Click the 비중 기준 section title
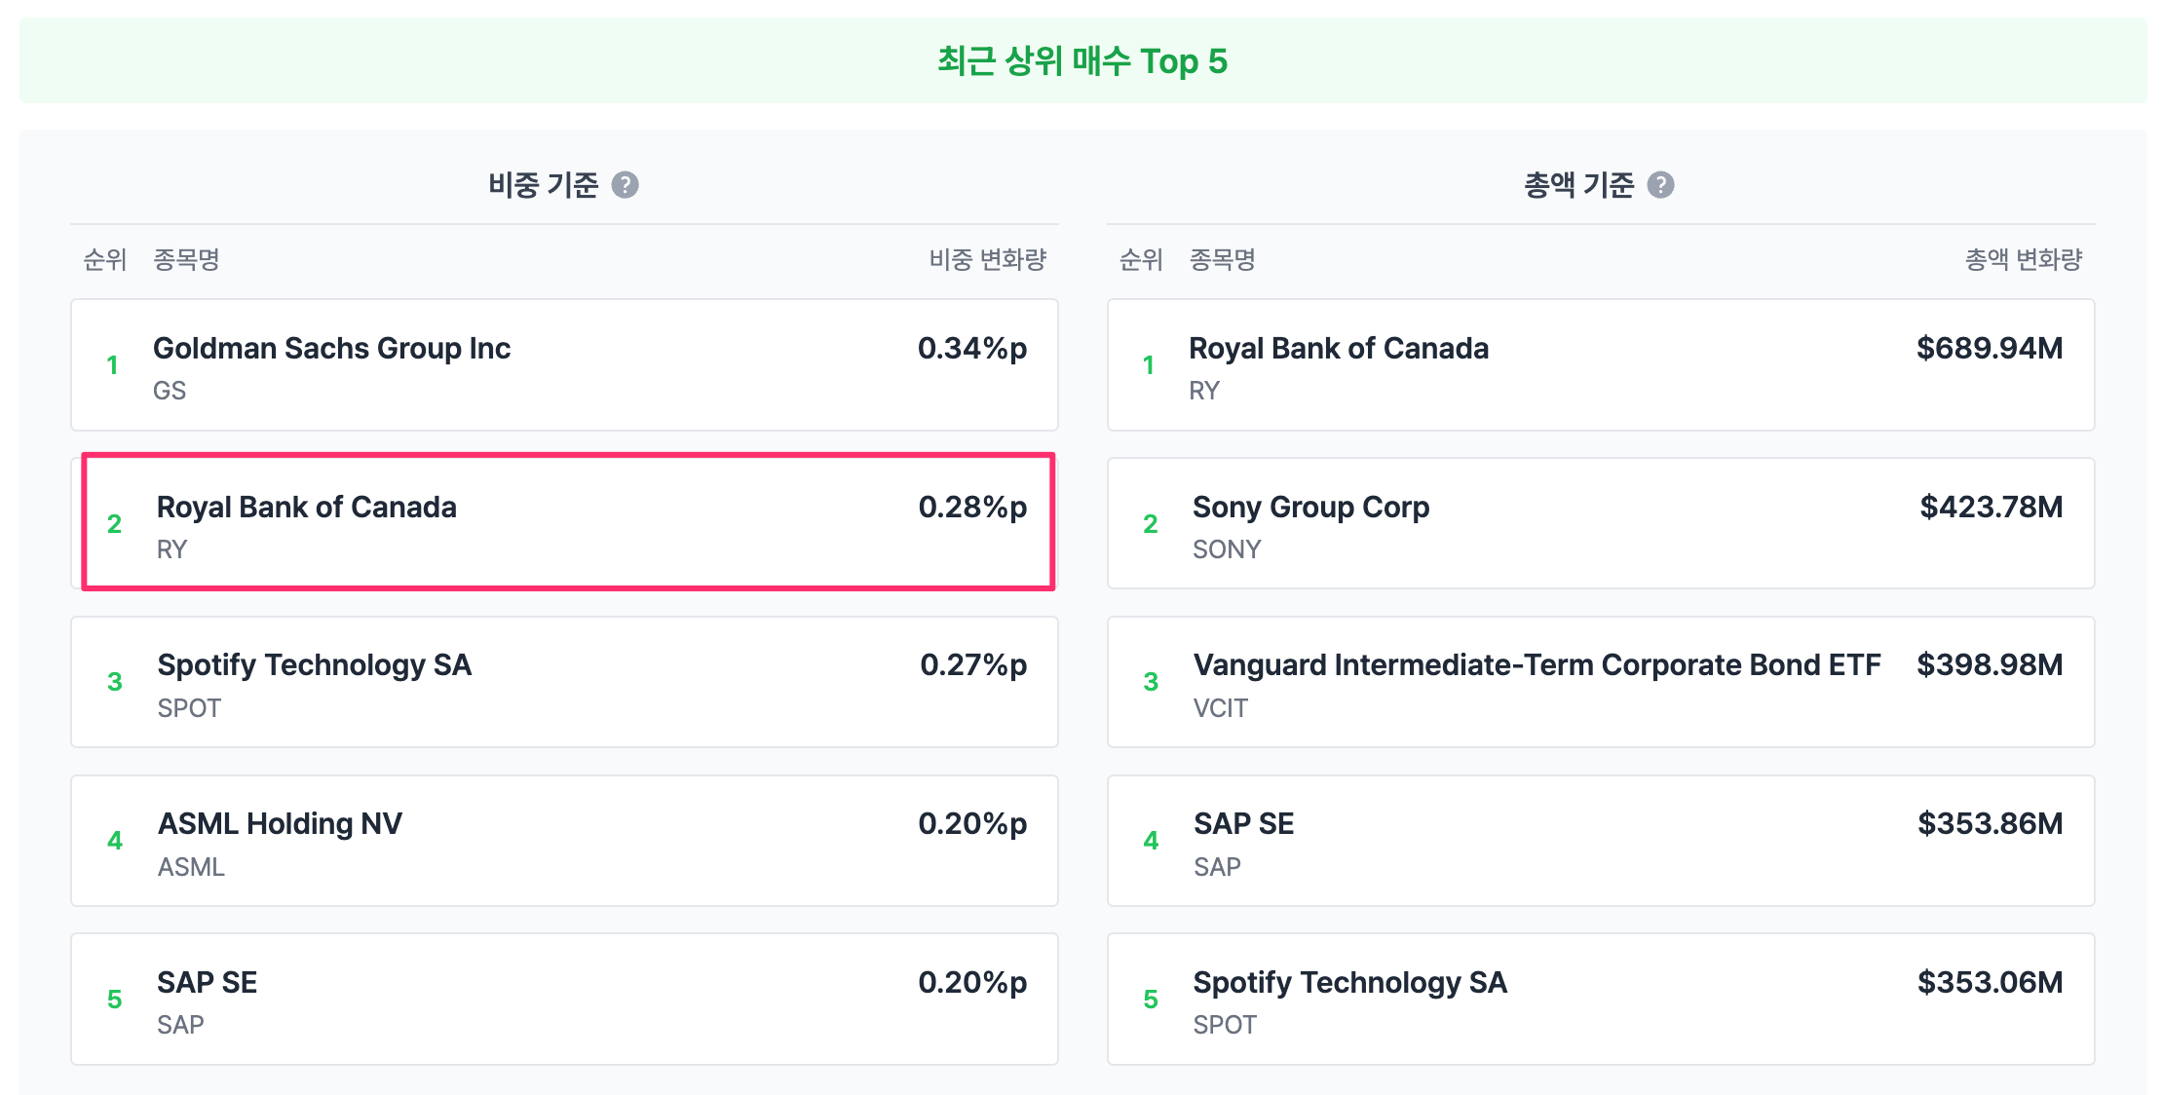 (543, 185)
